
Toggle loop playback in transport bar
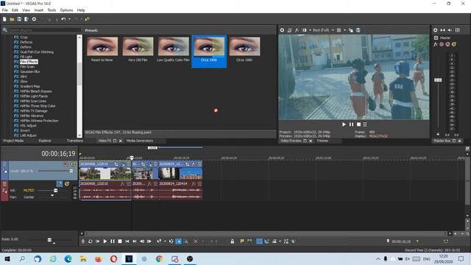pyautogui.click(x=91, y=241)
